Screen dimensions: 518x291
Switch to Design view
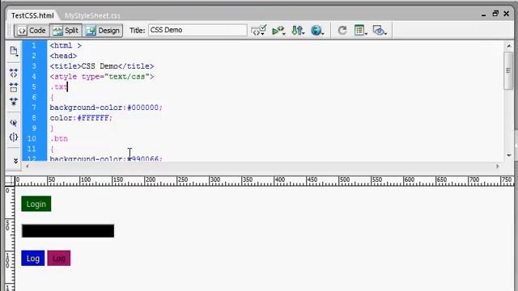(103, 31)
